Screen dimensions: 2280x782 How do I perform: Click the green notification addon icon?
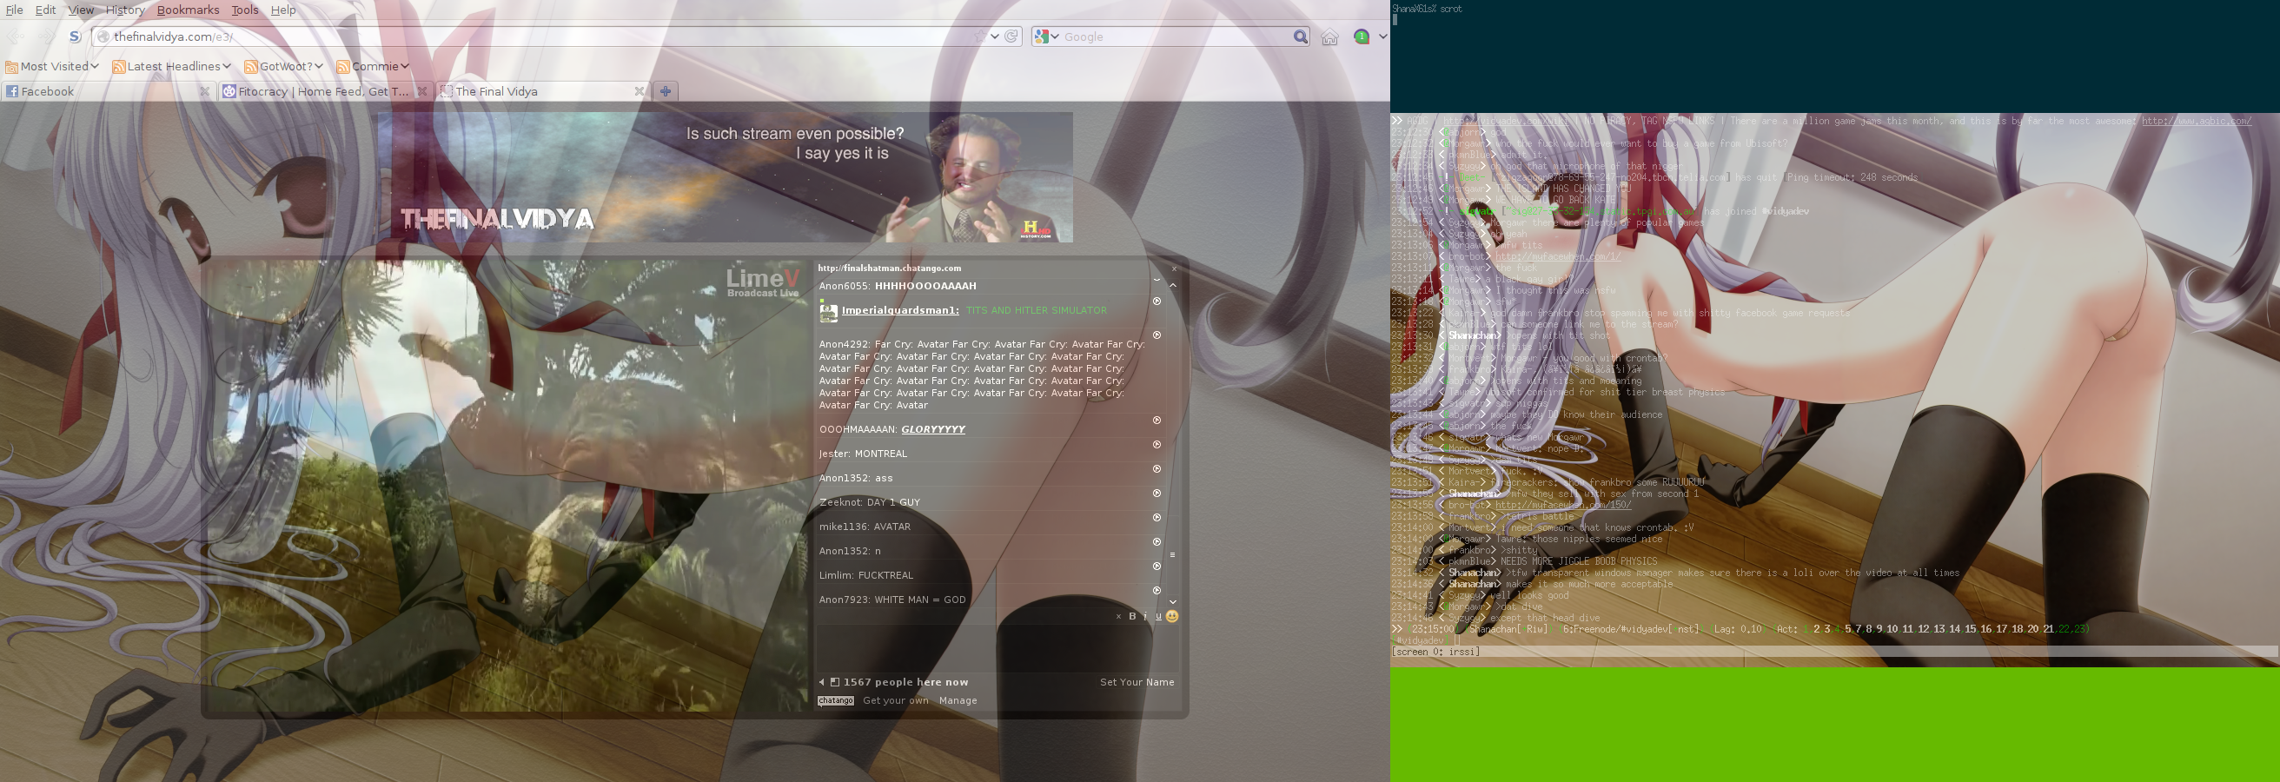click(x=1362, y=37)
